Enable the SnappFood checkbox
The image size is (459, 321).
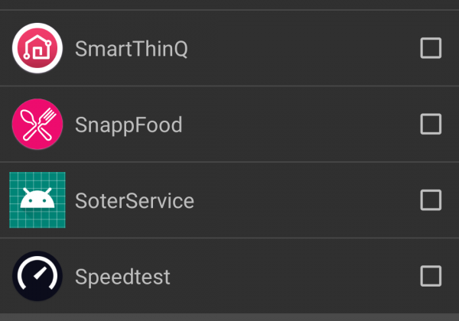(x=431, y=124)
